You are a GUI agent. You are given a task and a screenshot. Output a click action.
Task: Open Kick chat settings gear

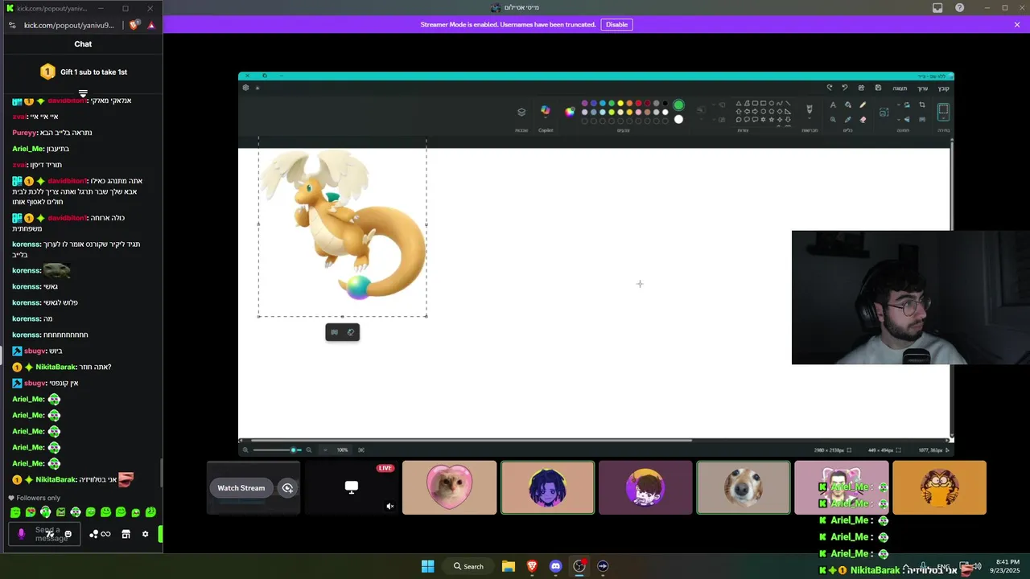click(x=145, y=534)
